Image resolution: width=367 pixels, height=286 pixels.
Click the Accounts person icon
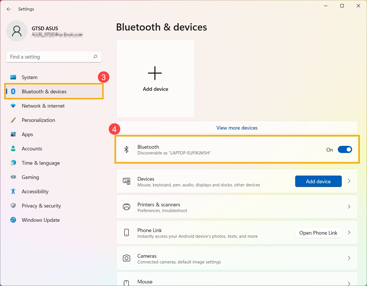13,148
